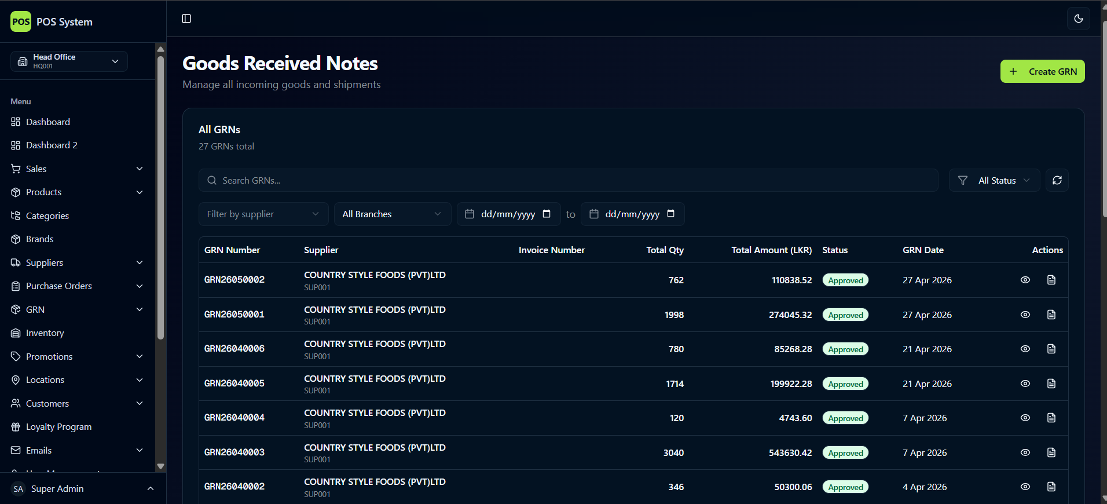Click the GRN Date column header
Image resolution: width=1107 pixels, height=504 pixels.
click(x=923, y=250)
